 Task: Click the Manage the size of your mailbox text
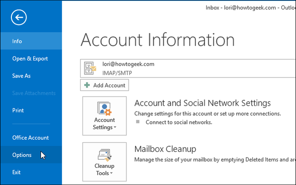tap(215, 160)
